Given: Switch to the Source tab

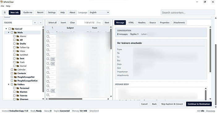Looking at the screenshot, I should pos(153,22).
